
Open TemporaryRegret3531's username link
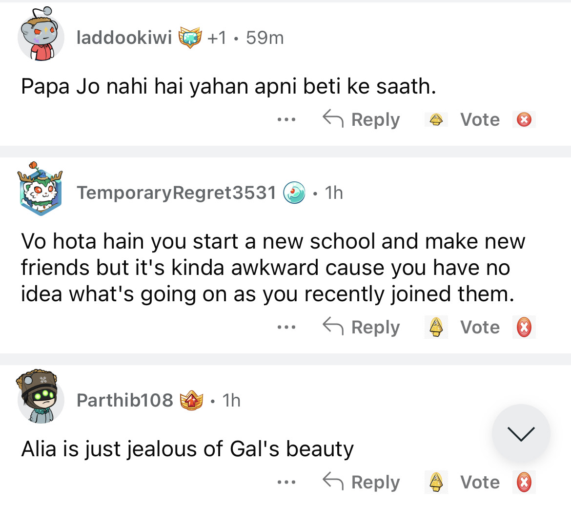tap(176, 193)
